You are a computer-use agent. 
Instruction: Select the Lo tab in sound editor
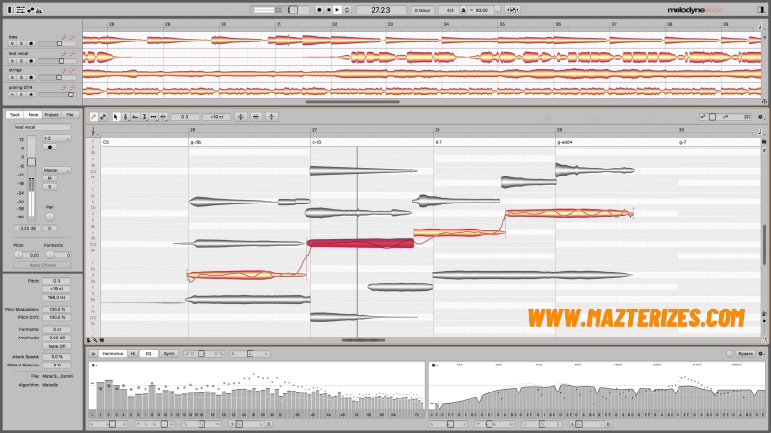pos(93,353)
